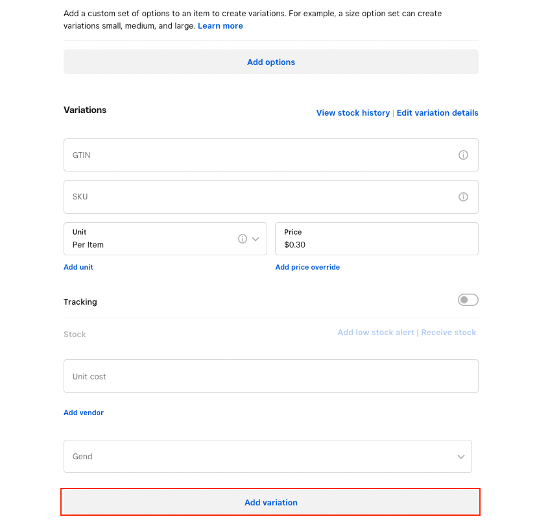
Task: Select Add price override
Action: [307, 267]
